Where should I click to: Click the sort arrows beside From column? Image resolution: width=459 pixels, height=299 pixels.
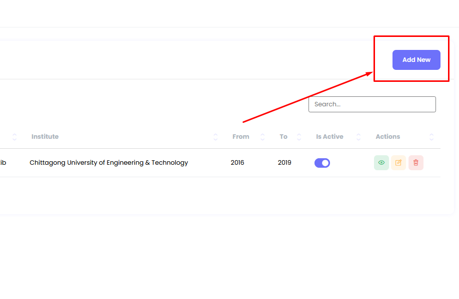tap(261, 137)
